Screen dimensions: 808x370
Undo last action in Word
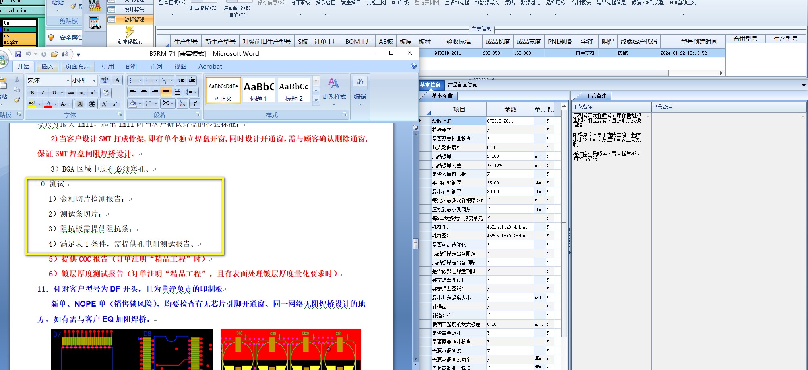(28, 54)
